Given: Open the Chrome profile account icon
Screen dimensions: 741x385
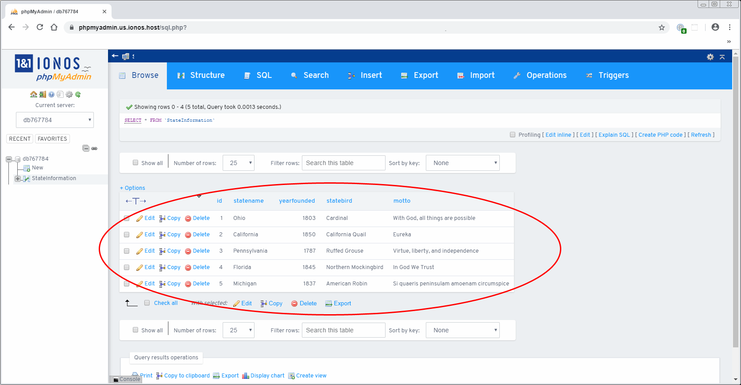Looking at the screenshot, I should coord(715,27).
